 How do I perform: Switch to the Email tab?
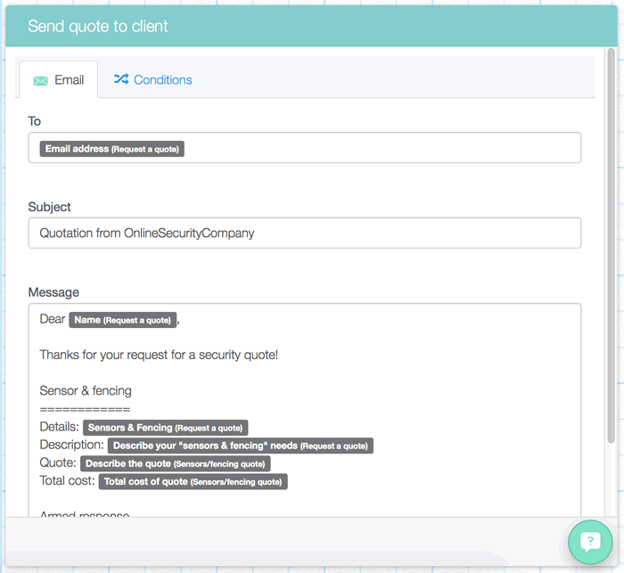coord(59,80)
